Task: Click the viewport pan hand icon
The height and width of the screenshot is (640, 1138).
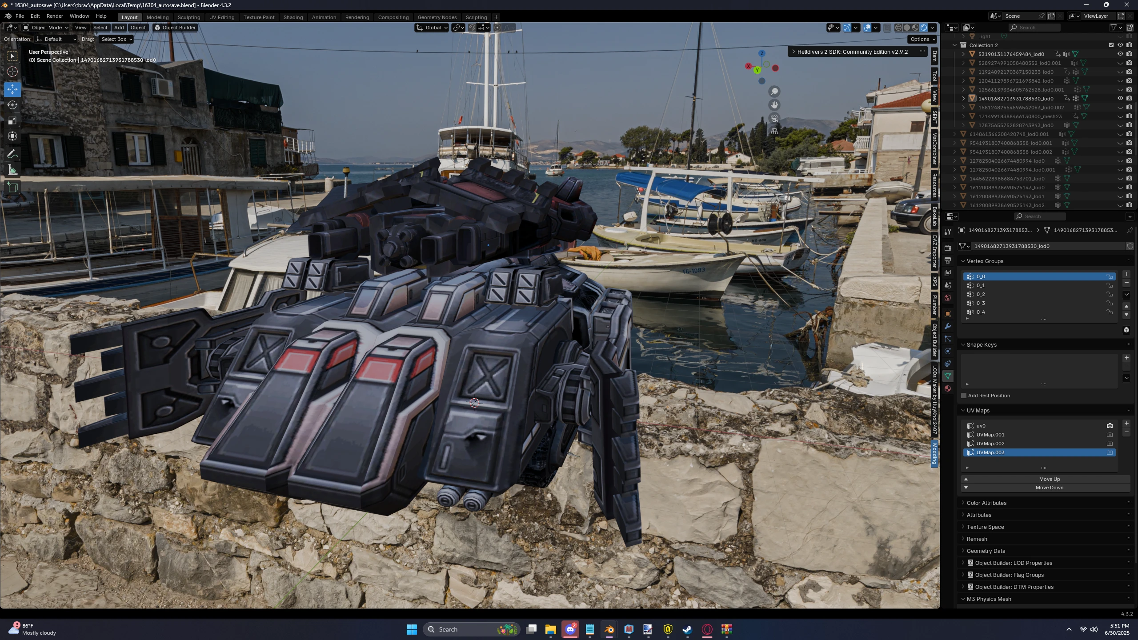Action: coord(774,105)
